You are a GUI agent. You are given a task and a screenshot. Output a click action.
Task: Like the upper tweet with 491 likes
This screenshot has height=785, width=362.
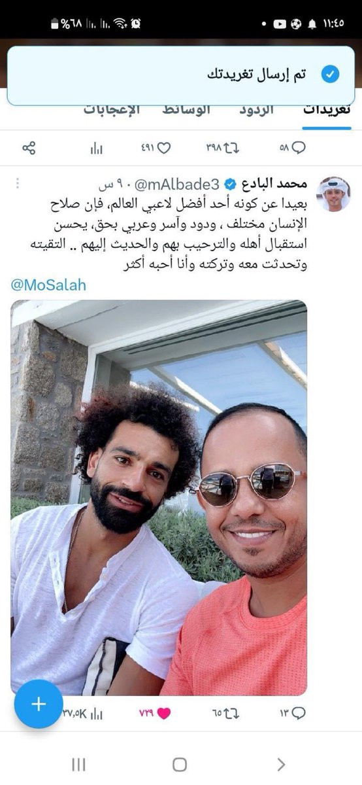tap(163, 148)
